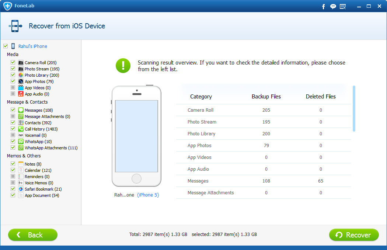The image size is (387, 250).
Task: Select the Voicemail icon in the sidebar
Action: click(x=20, y=135)
